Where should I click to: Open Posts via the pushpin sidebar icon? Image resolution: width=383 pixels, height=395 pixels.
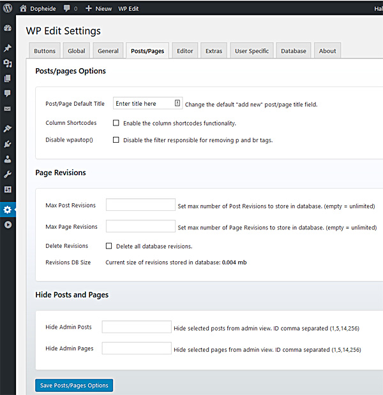pyautogui.click(x=8, y=48)
